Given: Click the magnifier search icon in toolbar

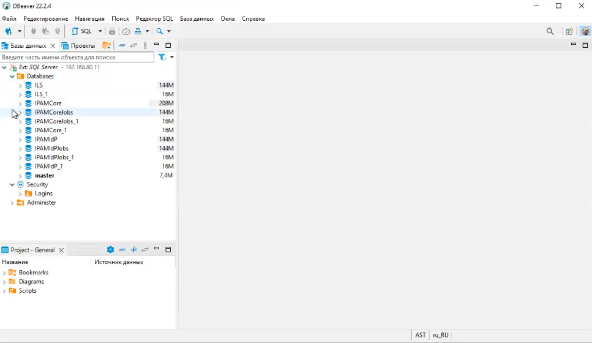Looking at the screenshot, I should click(160, 31).
